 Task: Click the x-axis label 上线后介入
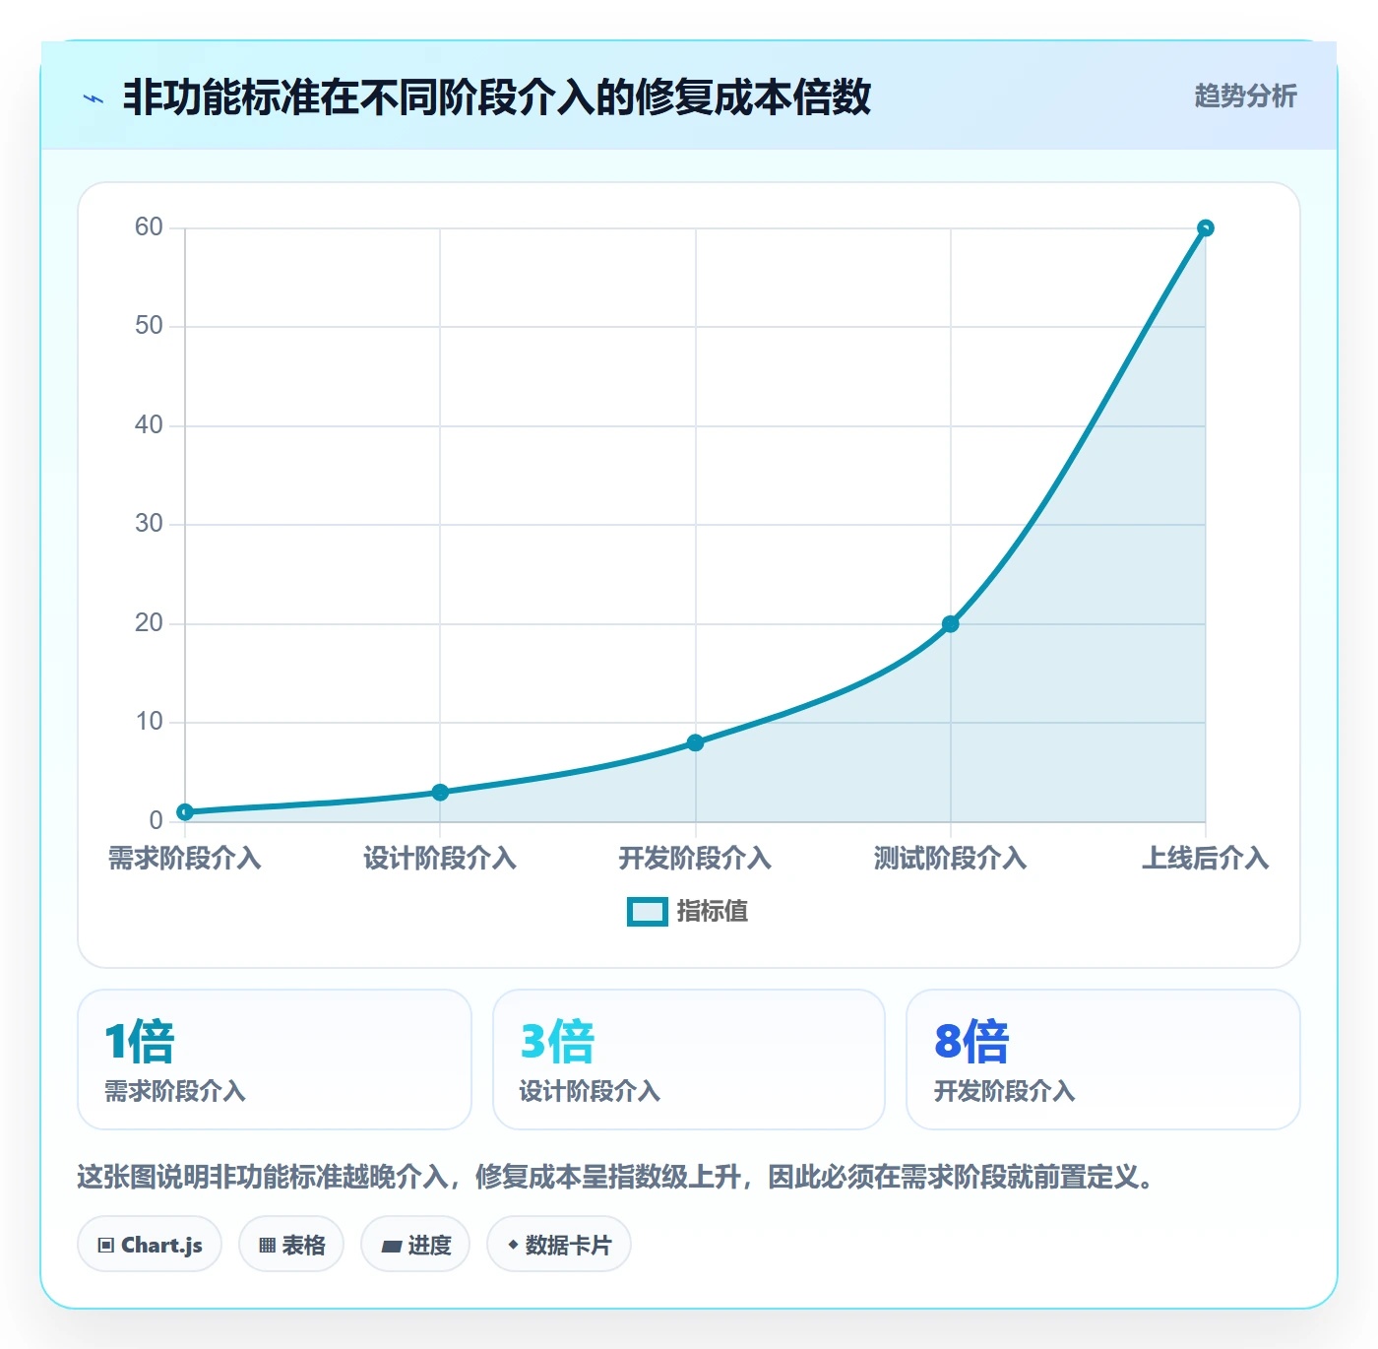pyautogui.click(x=1205, y=859)
